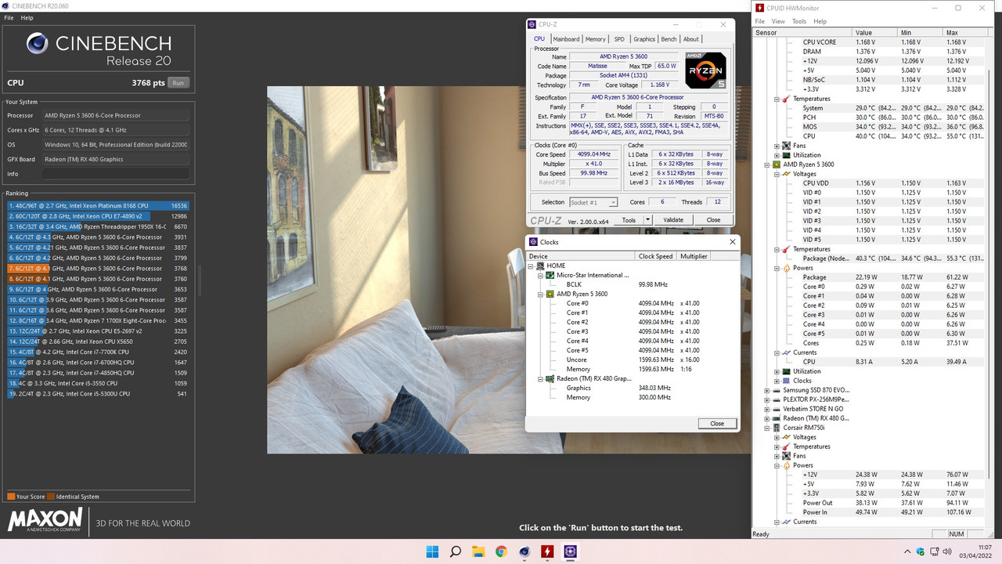
Task: Click the AMD Ryzen 5 3600 chip icon in HWMonitor
Action: pyautogui.click(x=777, y=164)
